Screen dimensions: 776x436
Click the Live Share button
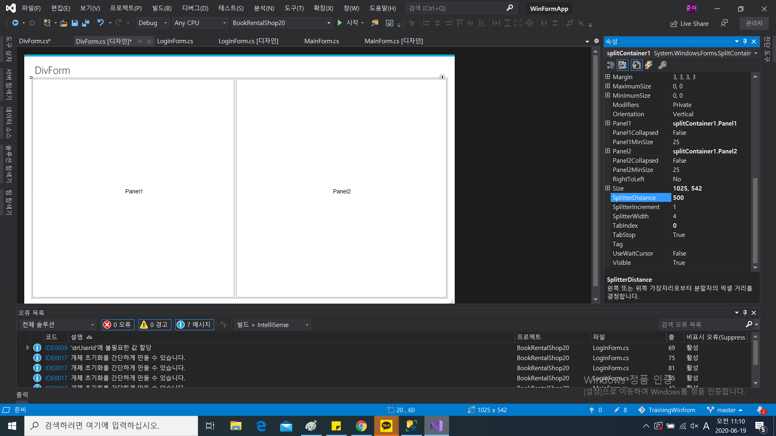point(690,24)
